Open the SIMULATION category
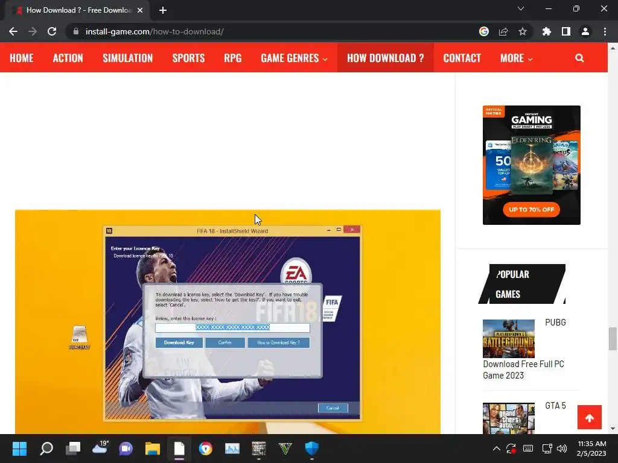This screenshot has width=618, height=463. [128, 58]
